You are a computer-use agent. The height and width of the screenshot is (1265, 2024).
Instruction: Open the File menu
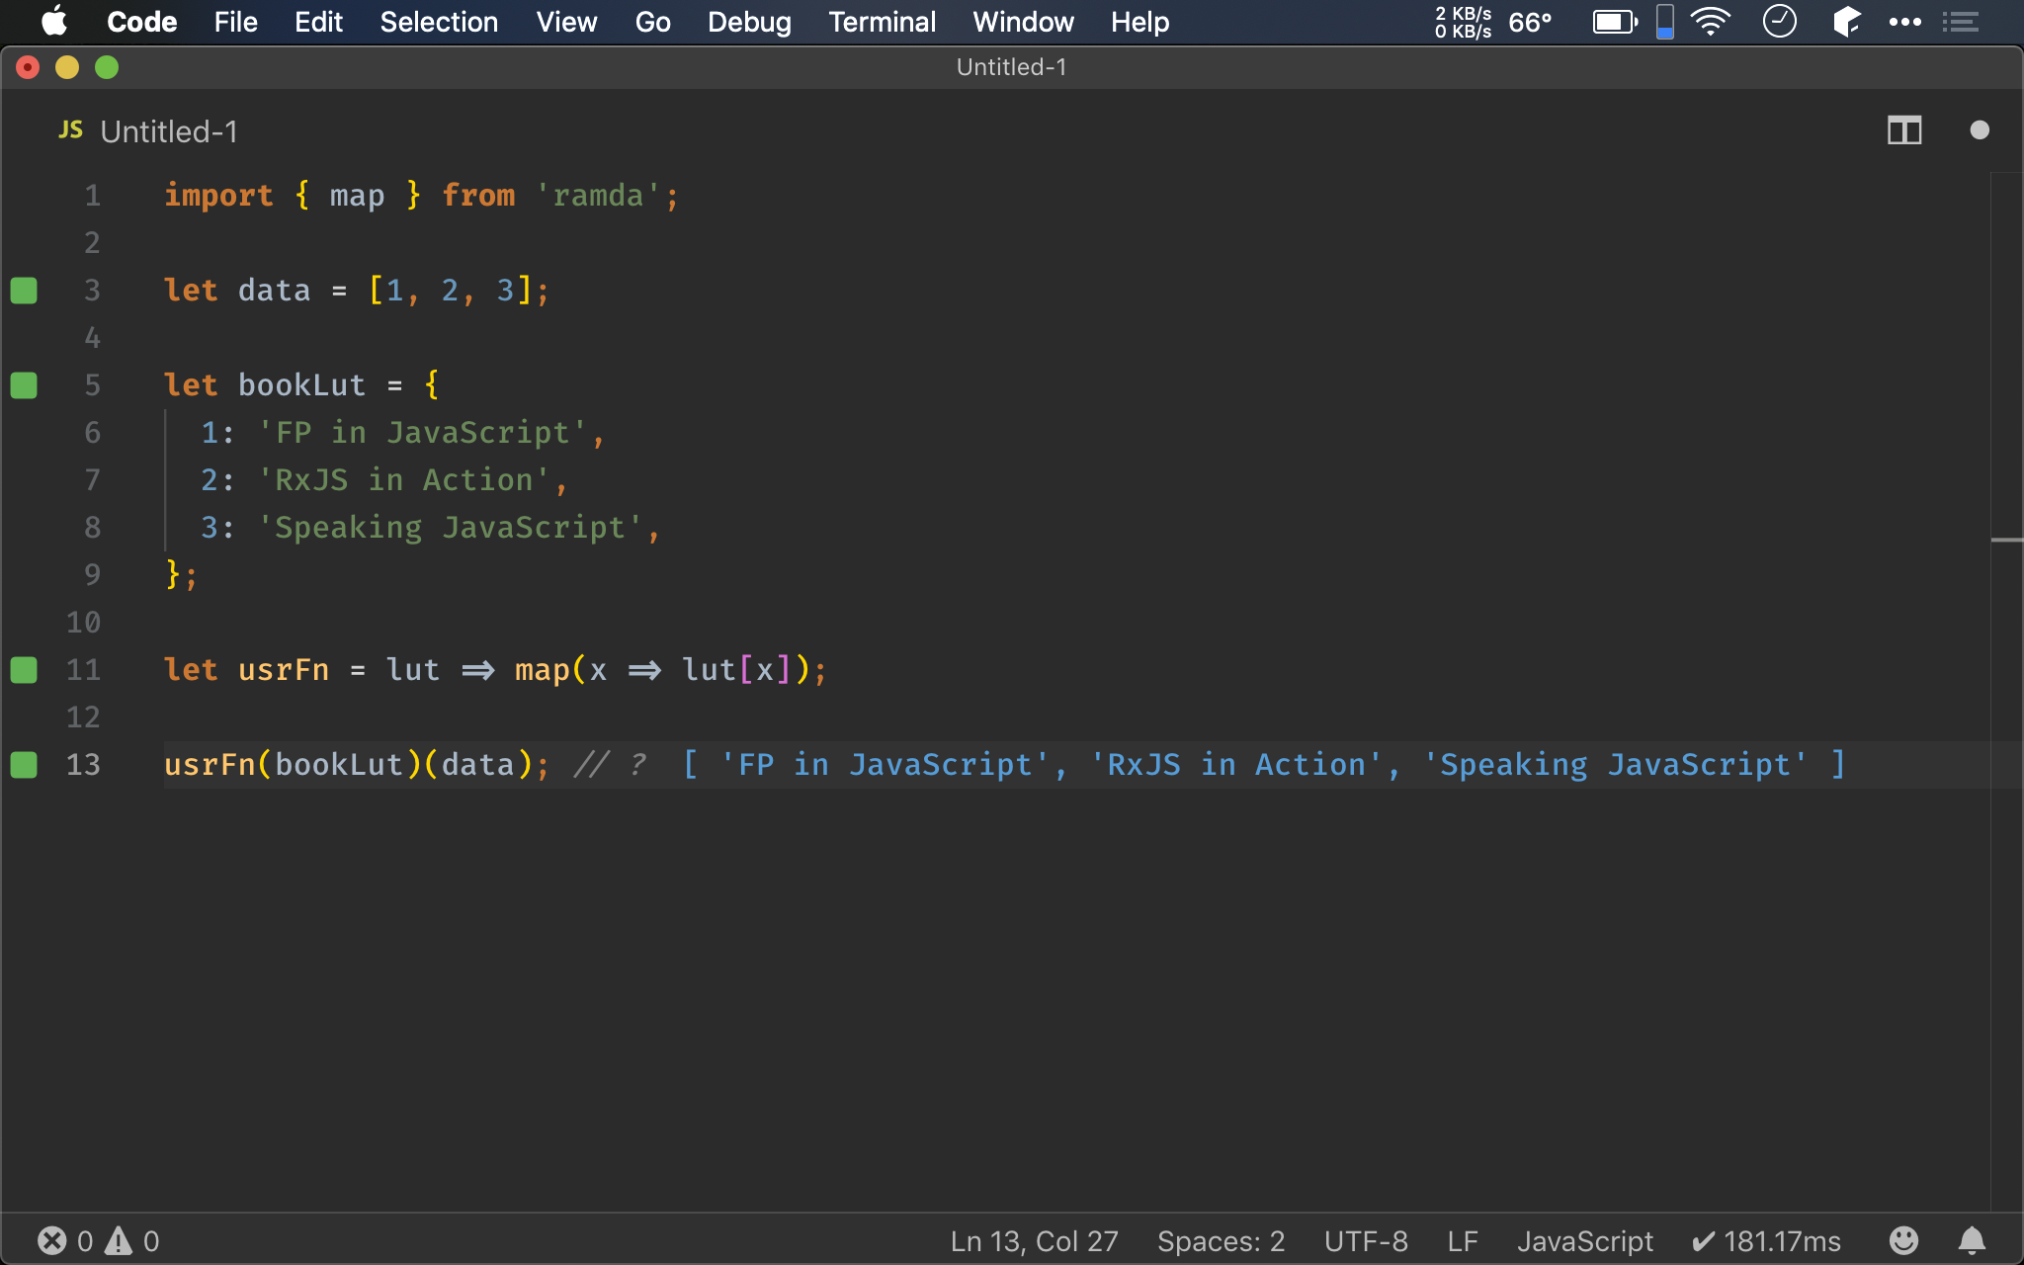[x=235, y=22]
